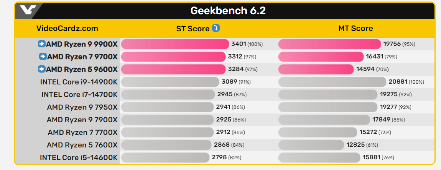This screenshot has width=441, height=170.
Task: Click the AMD Ryzen 9 9900X label
Action: pyautogui.click(x=82, y=44)
